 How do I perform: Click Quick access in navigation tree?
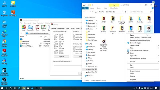point(91,18)
